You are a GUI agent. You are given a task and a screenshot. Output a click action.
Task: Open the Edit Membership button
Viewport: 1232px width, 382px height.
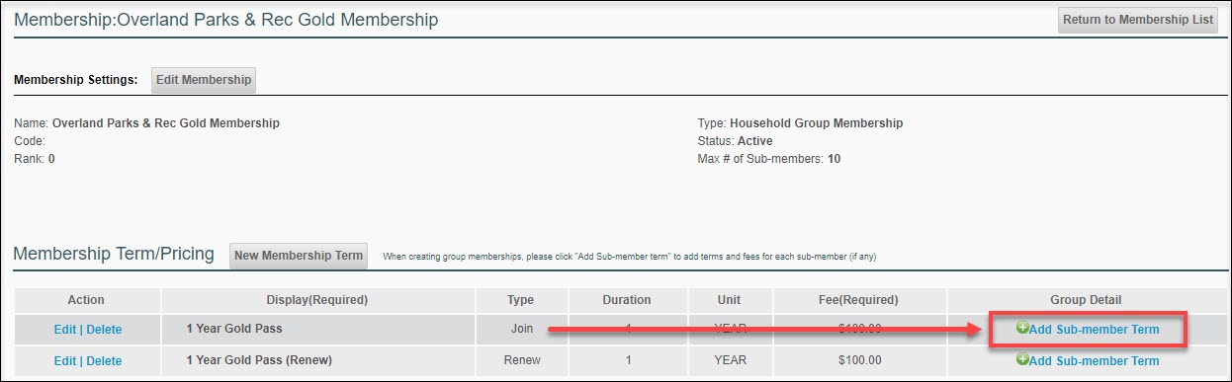(204, 80)
